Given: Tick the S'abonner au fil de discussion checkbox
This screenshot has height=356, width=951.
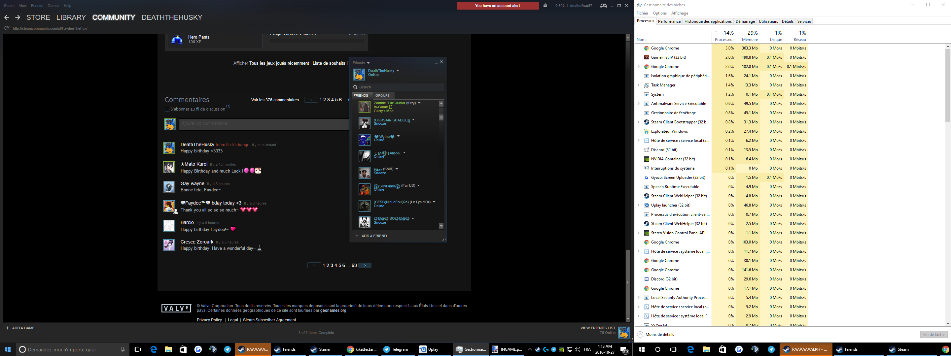Looking at the screenshot, I should tap(167, 109).
